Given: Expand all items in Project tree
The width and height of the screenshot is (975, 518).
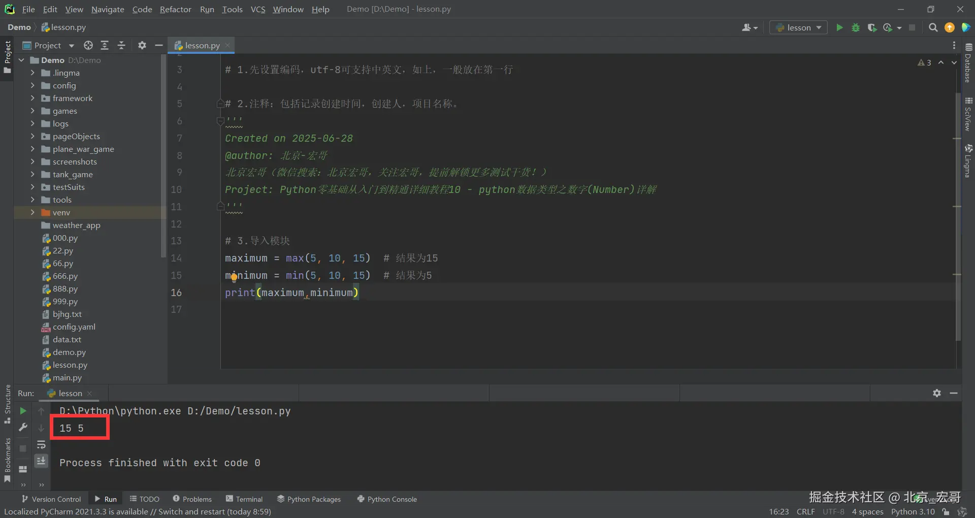Looking at the screenshot, I should click(105, 45).
